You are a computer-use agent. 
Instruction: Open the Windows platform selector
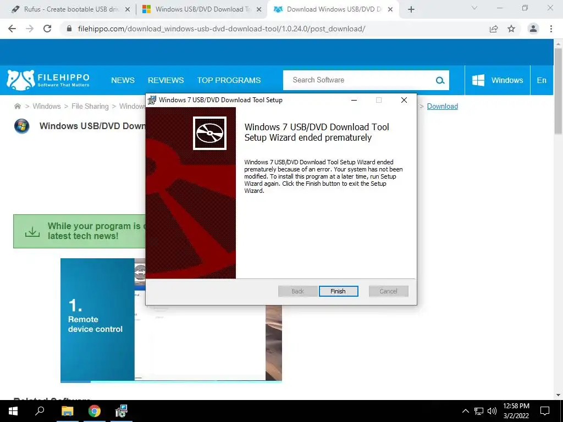pos(498,80)
